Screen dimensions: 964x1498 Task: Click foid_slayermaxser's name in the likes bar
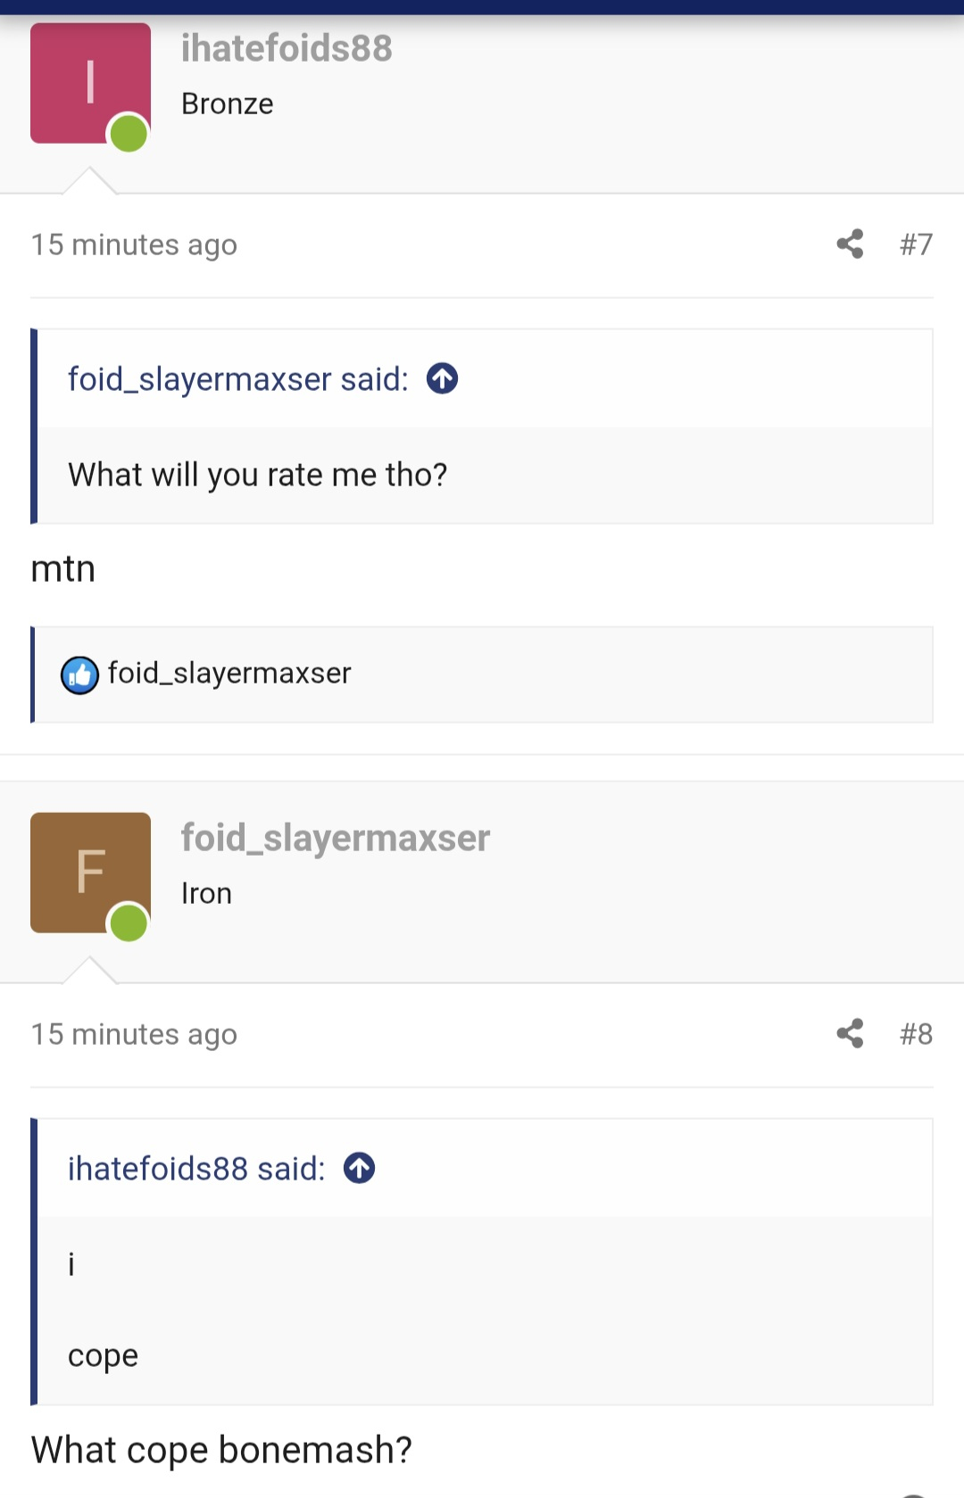(x=229, y=673)
